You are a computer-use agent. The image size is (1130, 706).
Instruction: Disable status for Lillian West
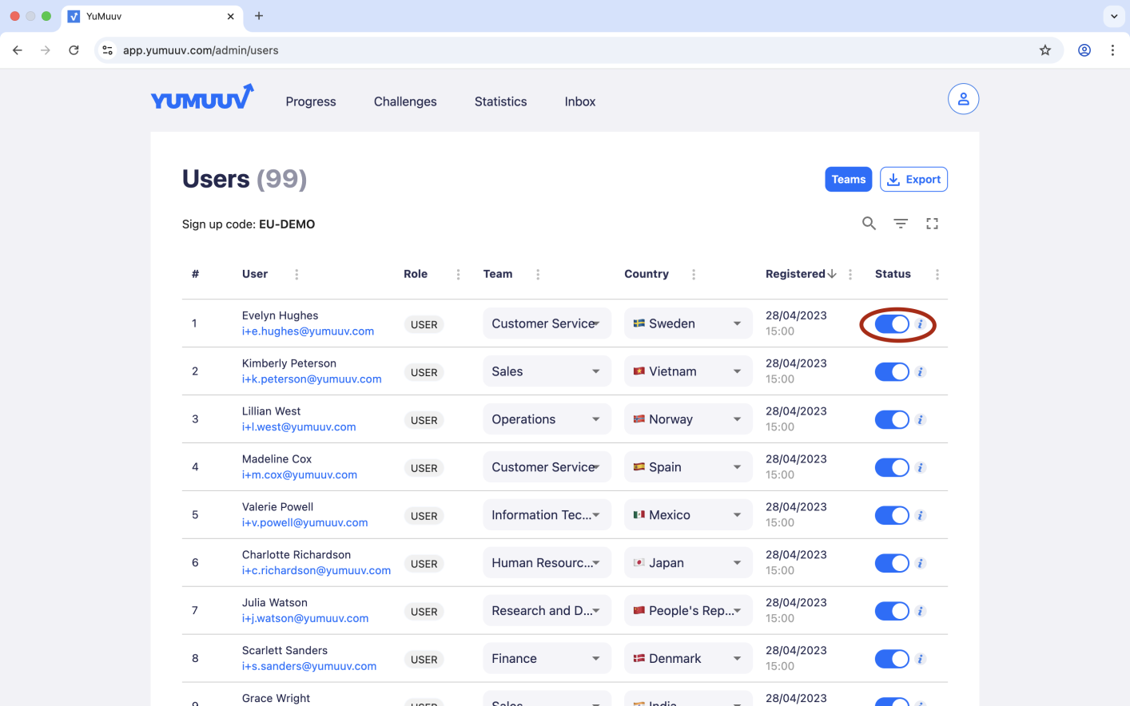(x=892, y=420)
